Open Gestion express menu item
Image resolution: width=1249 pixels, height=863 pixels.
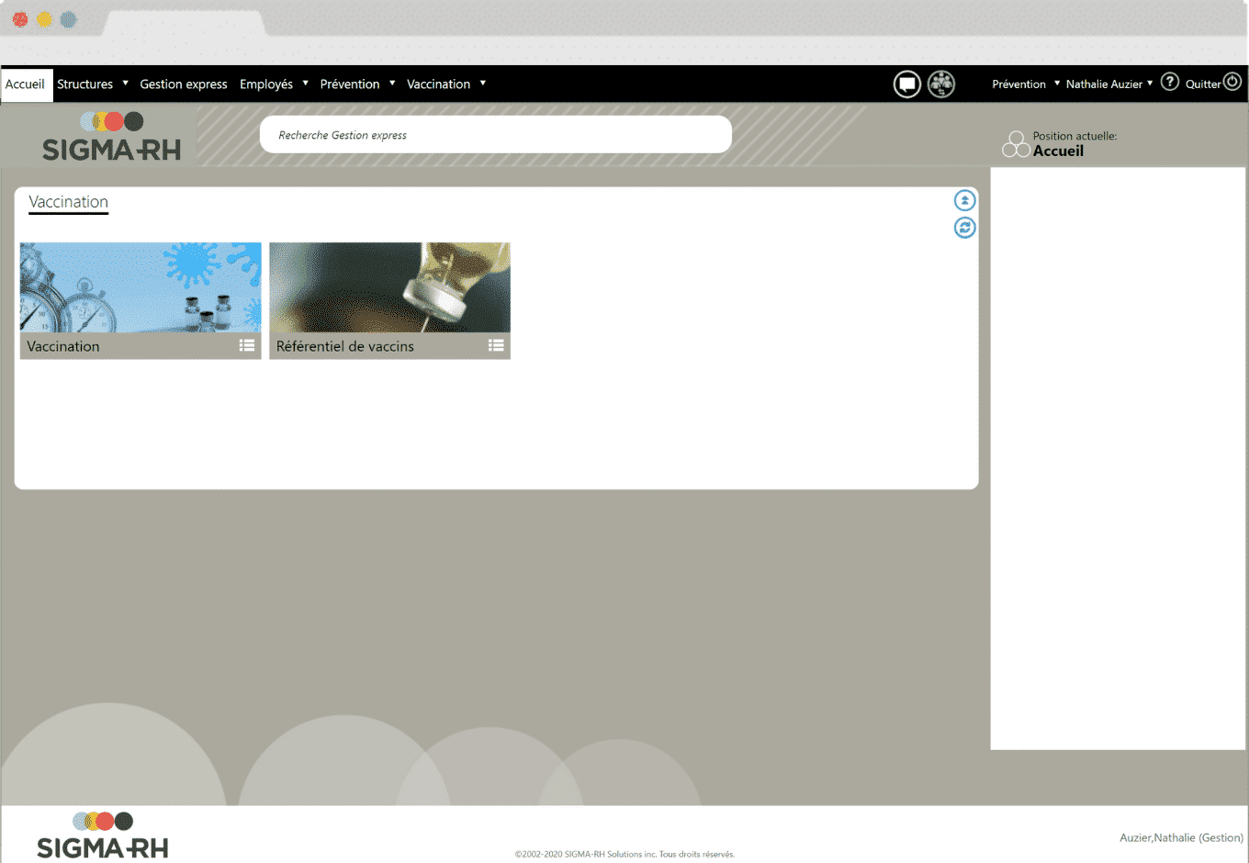tap(184, 84)
